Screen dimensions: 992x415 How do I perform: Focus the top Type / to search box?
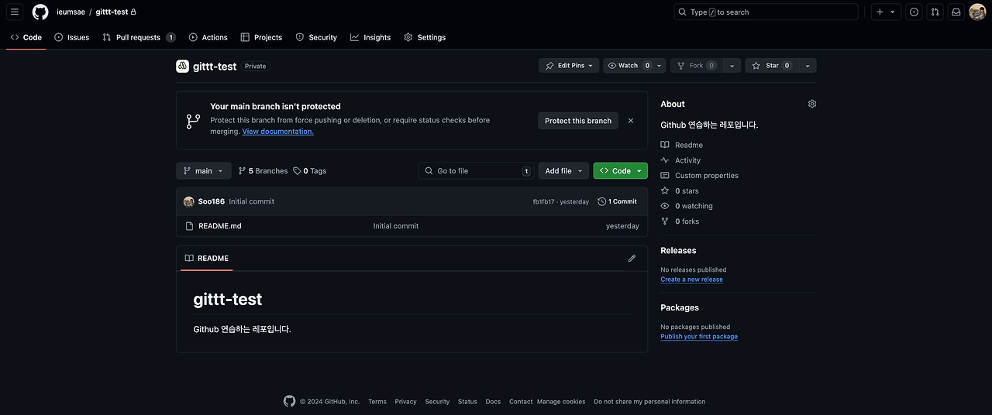click(766, 12)
